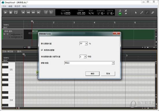Screen dimensions: 159x111
Task: Click the first marker tool icon after transport
Action: point(46,12)
